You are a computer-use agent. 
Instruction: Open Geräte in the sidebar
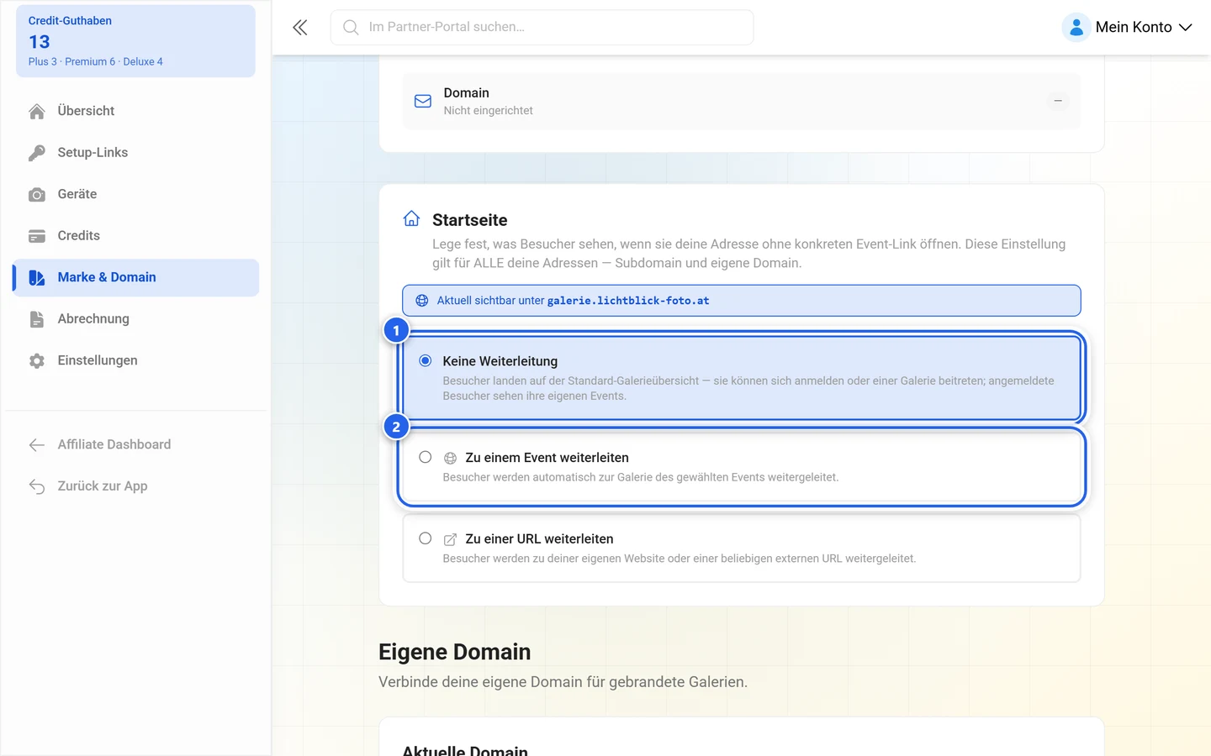[136, 194]
